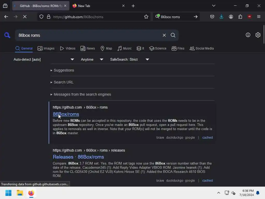Open the taskbar clock and date
Image resolution: width=265 pixels, height=199 pixels.
[x=247, y=193]
